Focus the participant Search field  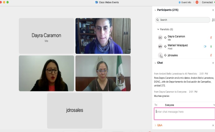click(x=183, y=20)
